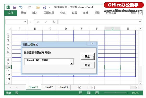
Task: Click the zoom slider handle
Action: [x=115, y=93]
